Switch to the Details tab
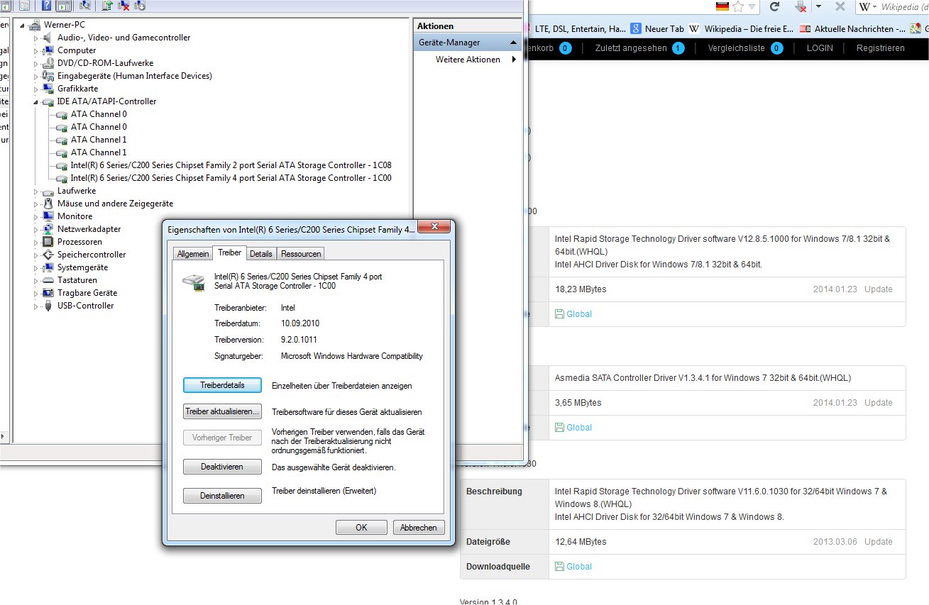The height and width of the screenshot is (605, 929). click(x=261, y=253)
